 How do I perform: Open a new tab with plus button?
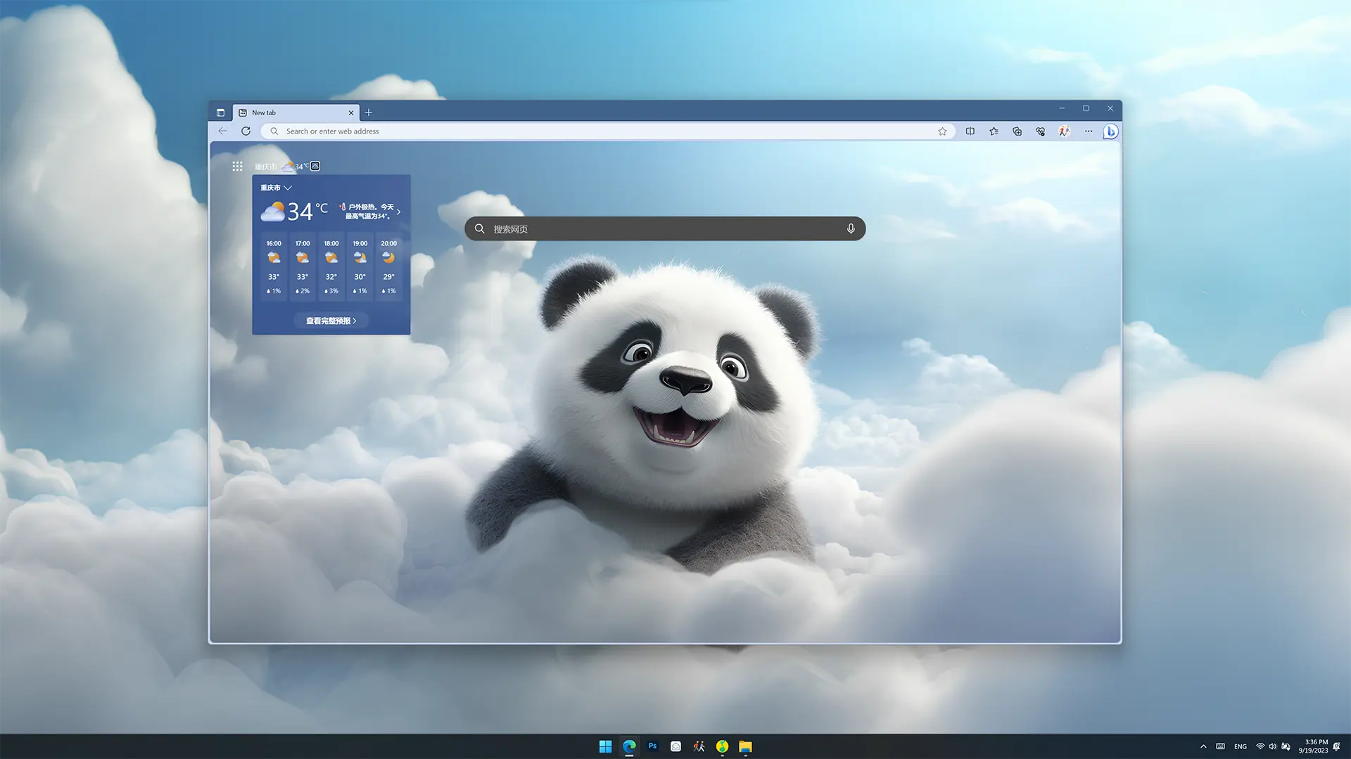point(369,112)
